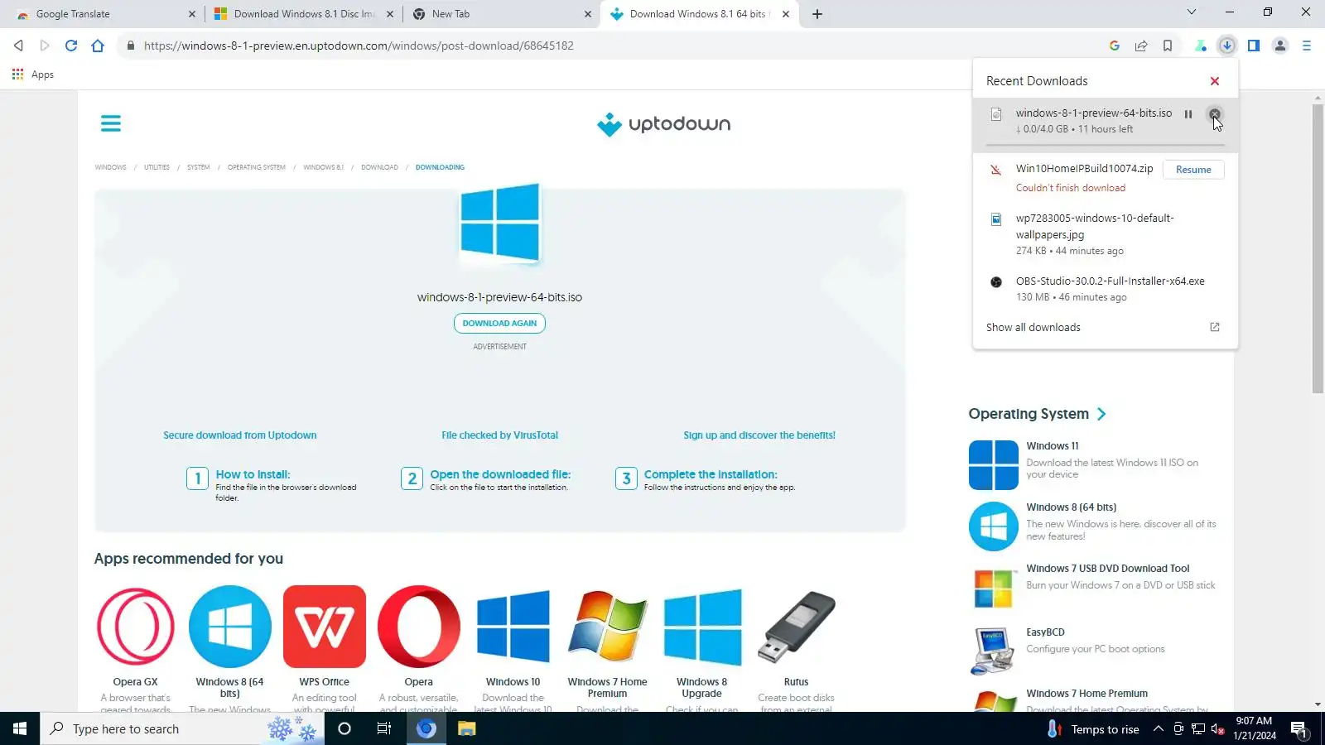The height and width of the screenshot is (745, 1325).
Task: Go to the Operating System breadcrumb
Action: pyautogui.click(x=257, y=167)
